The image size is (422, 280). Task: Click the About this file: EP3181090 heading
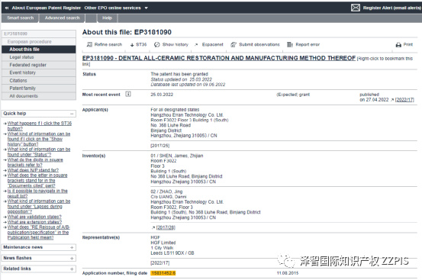(127, 32)
